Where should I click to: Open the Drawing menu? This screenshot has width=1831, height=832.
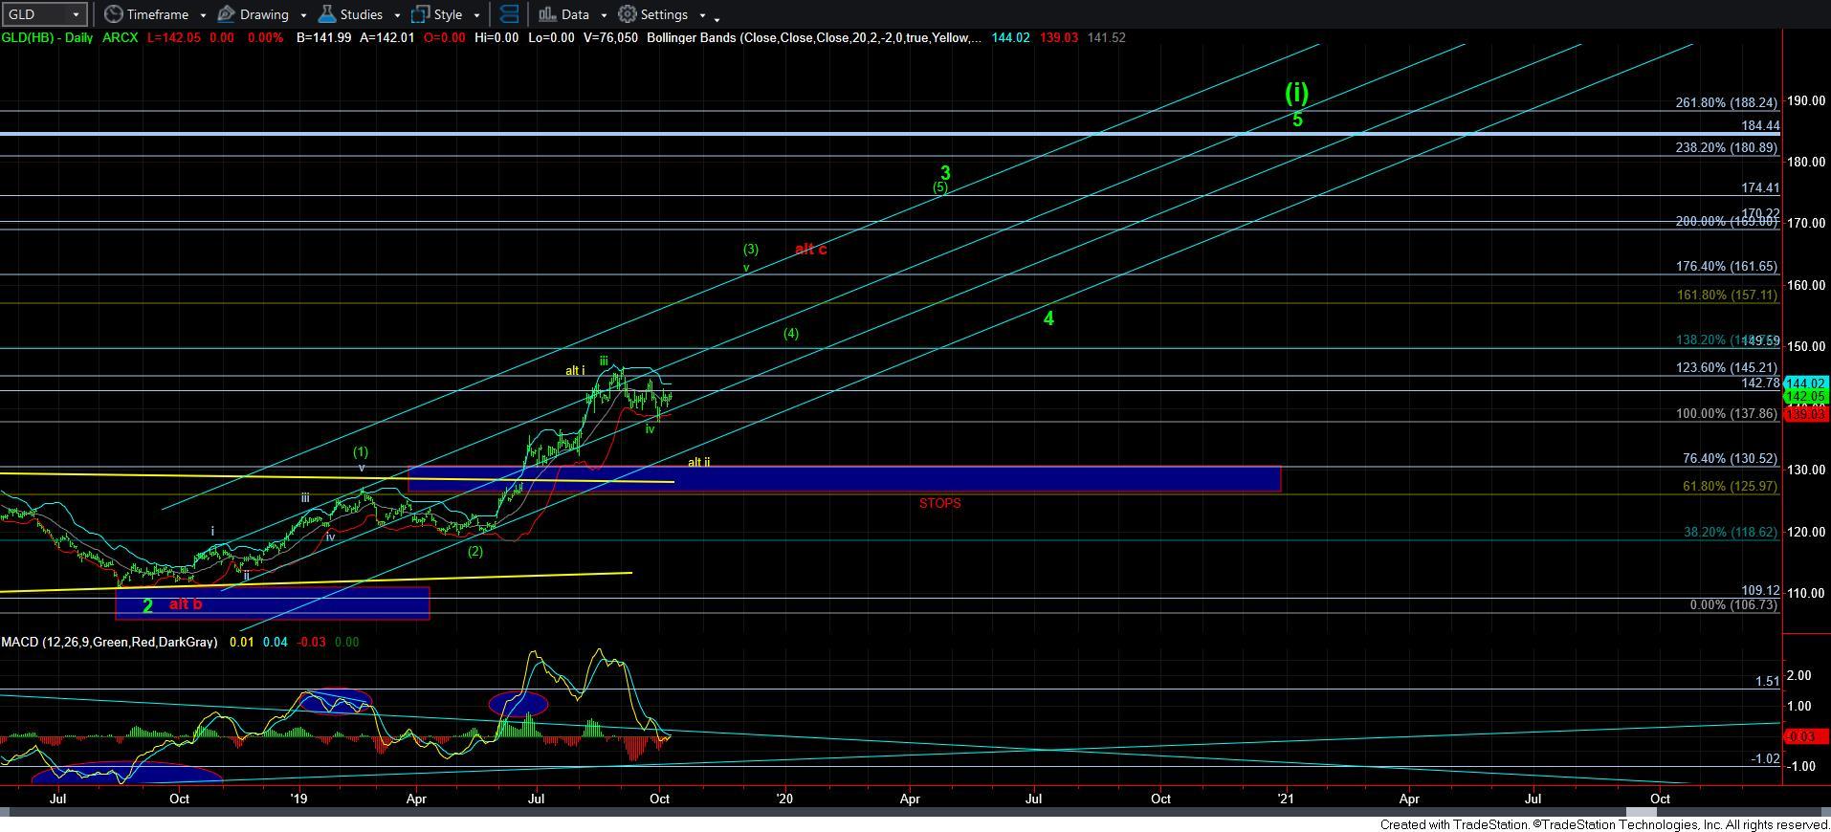click(264, 14)
